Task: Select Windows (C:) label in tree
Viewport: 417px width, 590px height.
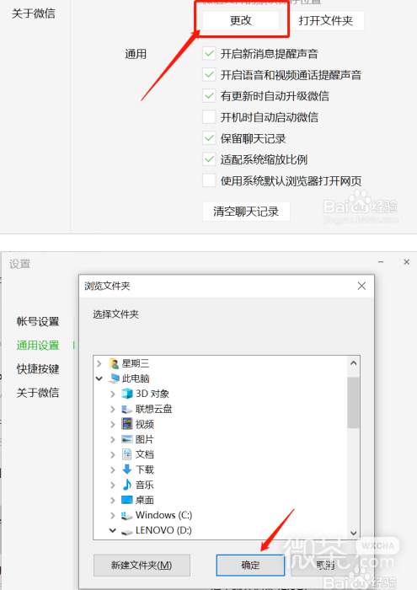Action: (x=164, y=515)
